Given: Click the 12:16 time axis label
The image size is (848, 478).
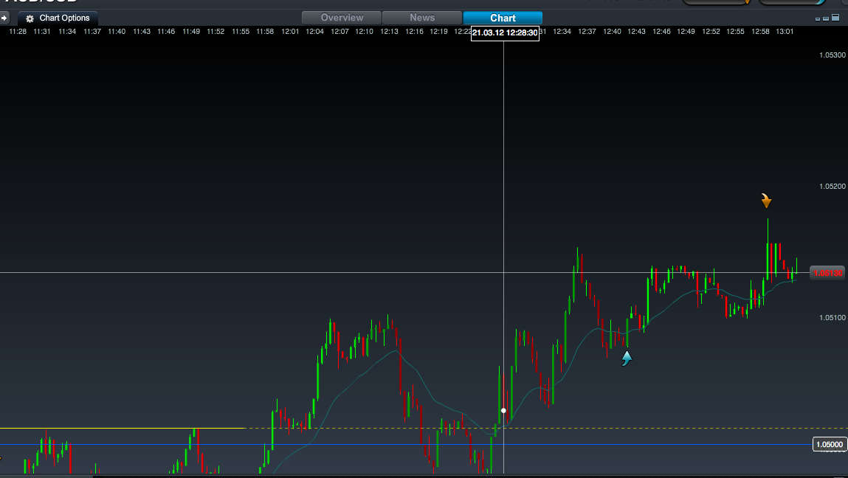Looking at the screenshot, I should point(414,32).
